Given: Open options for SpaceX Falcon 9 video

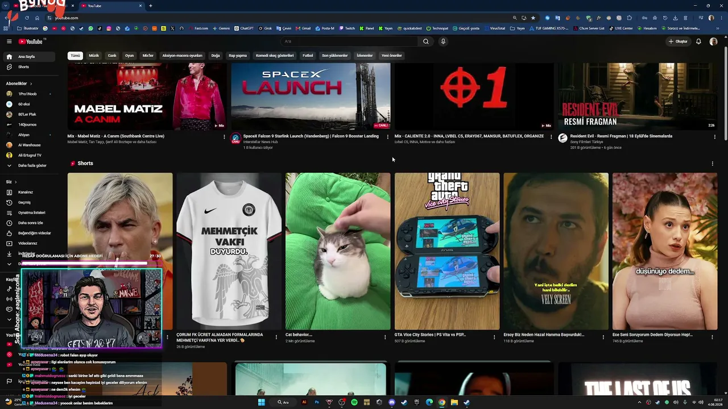Looking at the screenshot, I should point(388,137).
